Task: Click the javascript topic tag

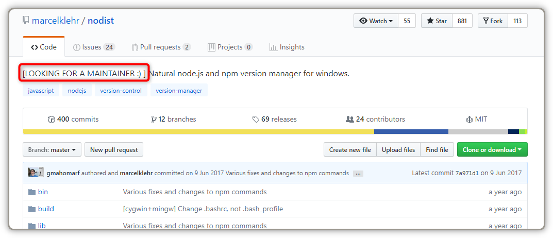Action: pos(41,91)
